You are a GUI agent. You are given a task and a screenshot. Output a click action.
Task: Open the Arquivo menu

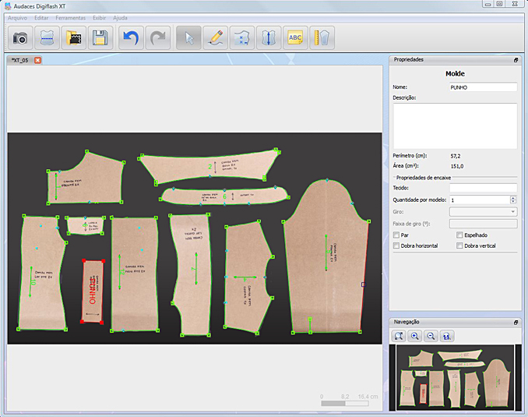click(x=17, y=18)
